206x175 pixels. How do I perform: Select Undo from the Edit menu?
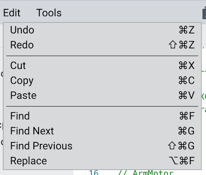coord(102,30)
